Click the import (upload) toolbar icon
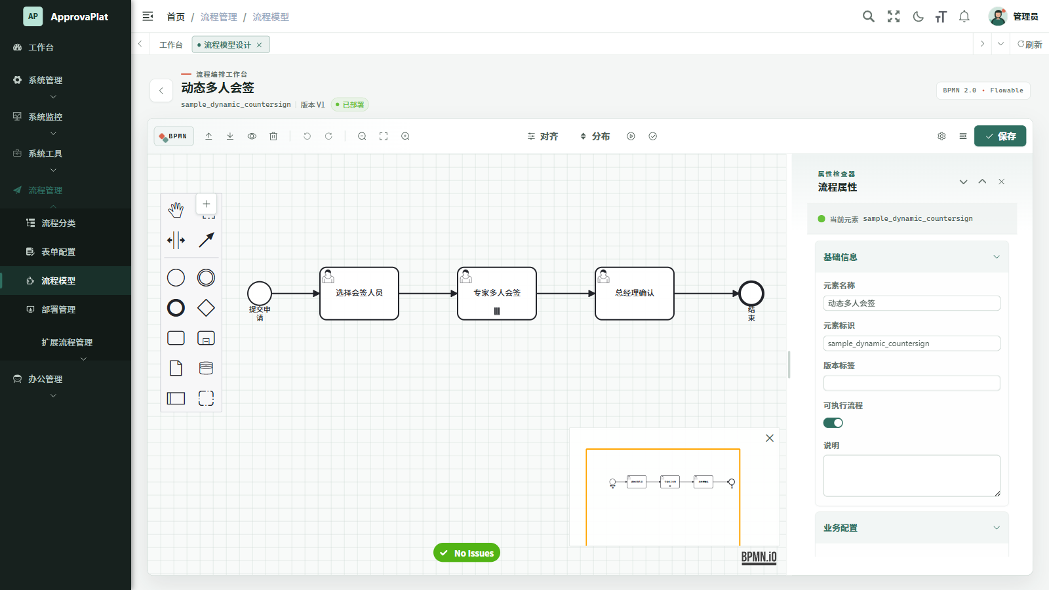Screen dimensions: 1049x590 pos(208,136)
